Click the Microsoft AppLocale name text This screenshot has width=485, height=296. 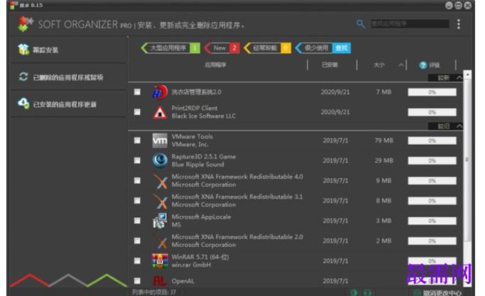pyautogui.click(x=202, y=216)
